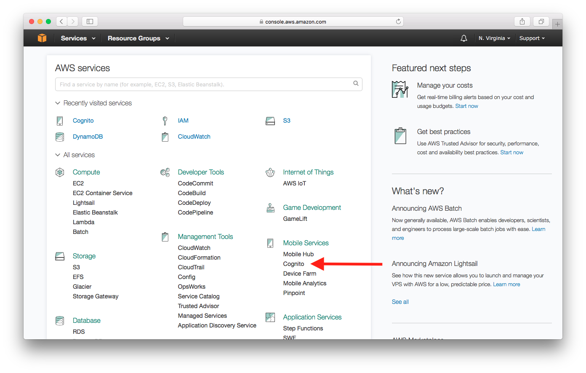Click the Game Development icon
Screen dimensions: 586x373
point(270,208)
